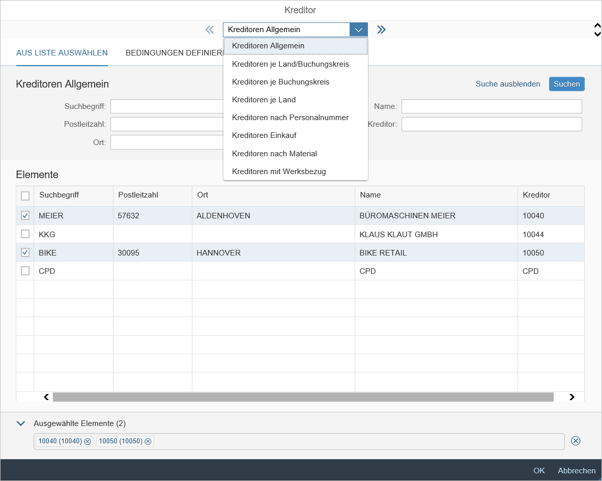602x481 pixels.
Task: Clear all selected elements with the circled X
Action: [x=576, y=441]
